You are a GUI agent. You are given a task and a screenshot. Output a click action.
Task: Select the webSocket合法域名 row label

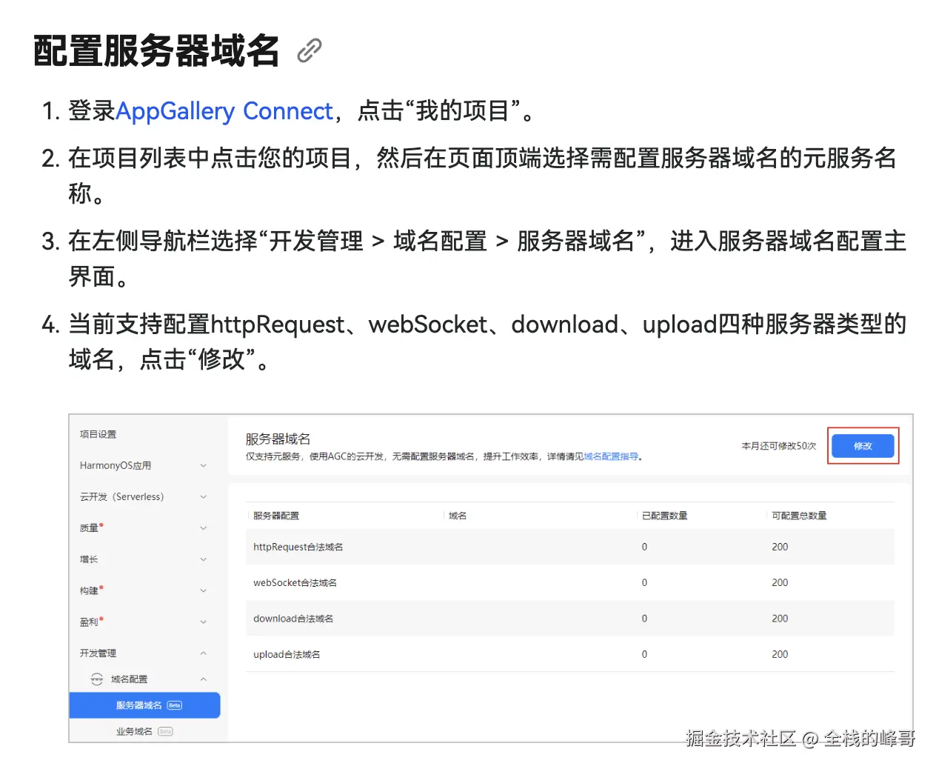coord(295,582)
